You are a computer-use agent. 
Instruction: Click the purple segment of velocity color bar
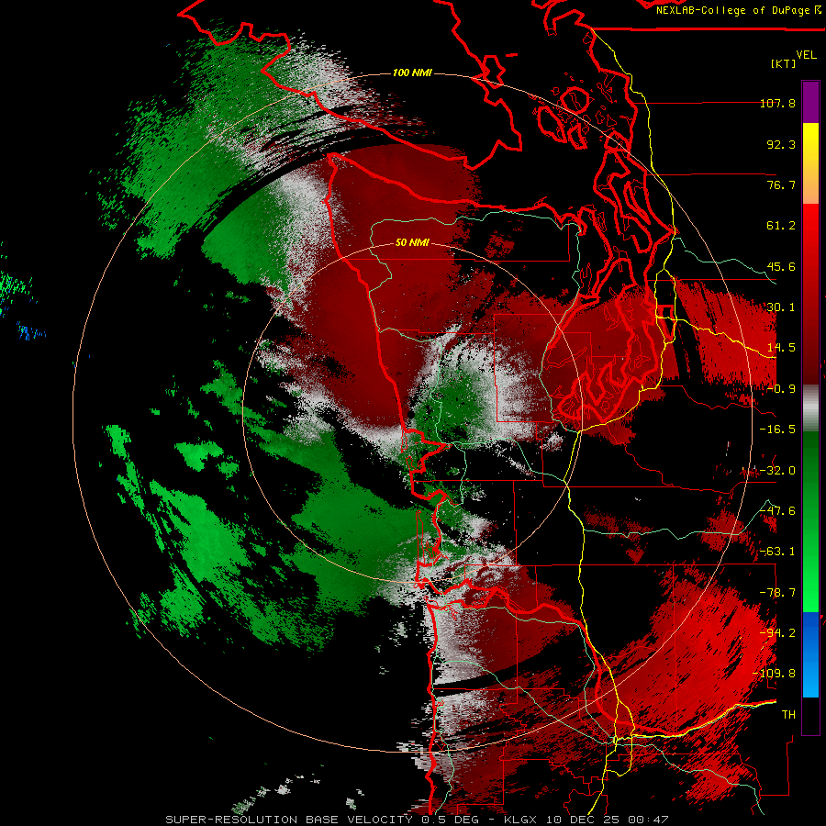pyautogui.click(x=810, y=102)
